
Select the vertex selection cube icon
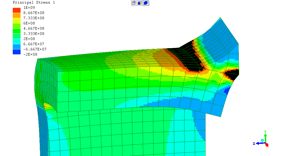coord(134,3)
